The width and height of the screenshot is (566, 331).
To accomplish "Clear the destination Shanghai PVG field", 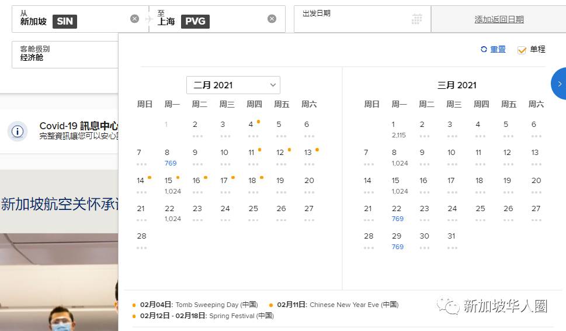I will (x=272, y=19).
